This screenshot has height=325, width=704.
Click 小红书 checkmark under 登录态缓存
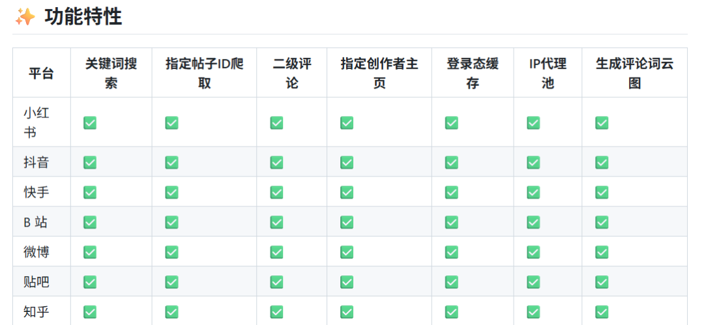[452, 122]
